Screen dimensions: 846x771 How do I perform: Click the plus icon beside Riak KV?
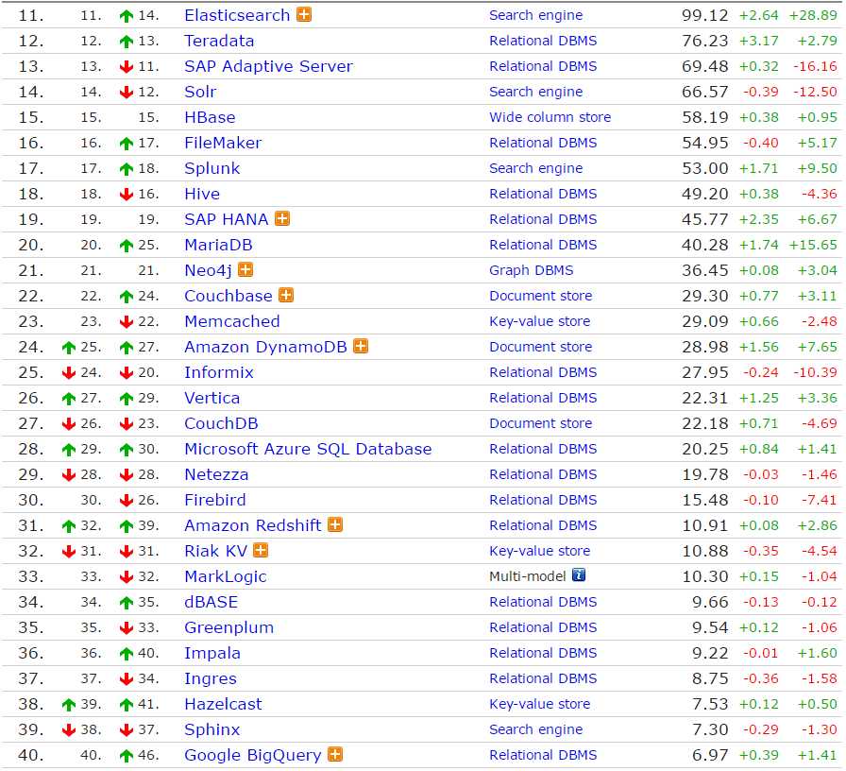261,550
